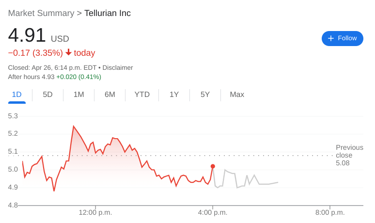Show the 6M chart view
Screen dimensions: 375x223
109,95
